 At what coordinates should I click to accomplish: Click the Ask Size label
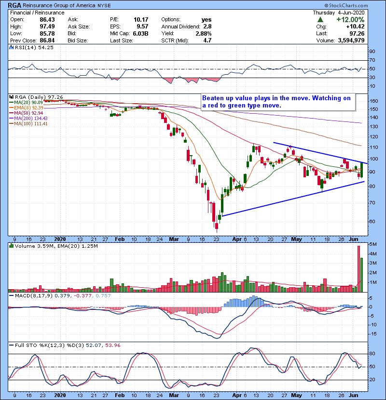(x=79, y=27)
